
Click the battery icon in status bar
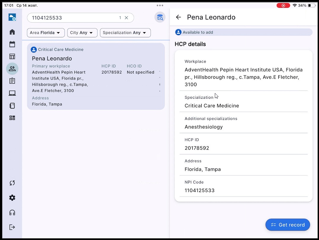(312, 6)
